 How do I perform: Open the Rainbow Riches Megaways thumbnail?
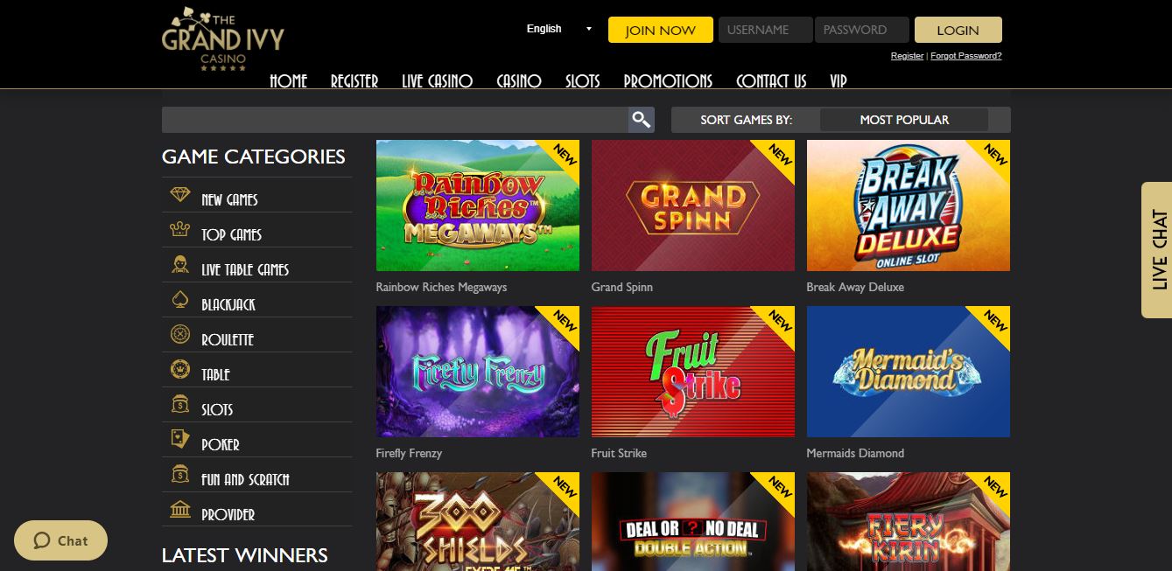coord(478,205)
